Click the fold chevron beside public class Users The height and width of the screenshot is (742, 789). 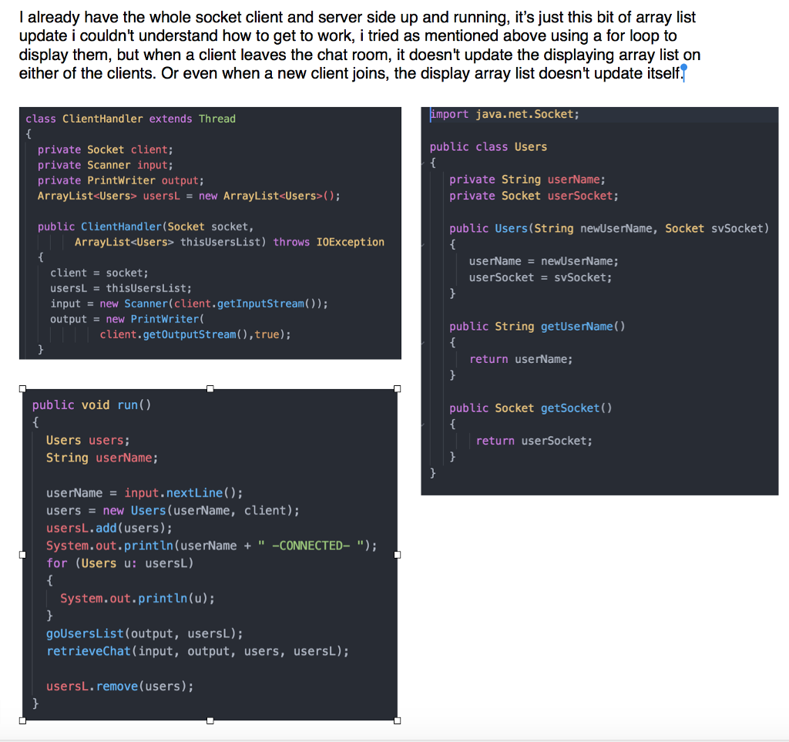pos(421,163)
